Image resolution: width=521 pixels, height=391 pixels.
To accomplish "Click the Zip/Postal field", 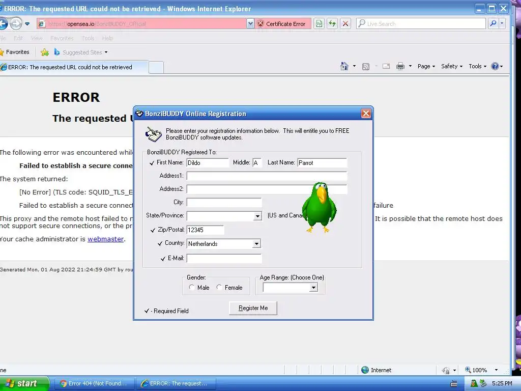I will click(205, 230).
